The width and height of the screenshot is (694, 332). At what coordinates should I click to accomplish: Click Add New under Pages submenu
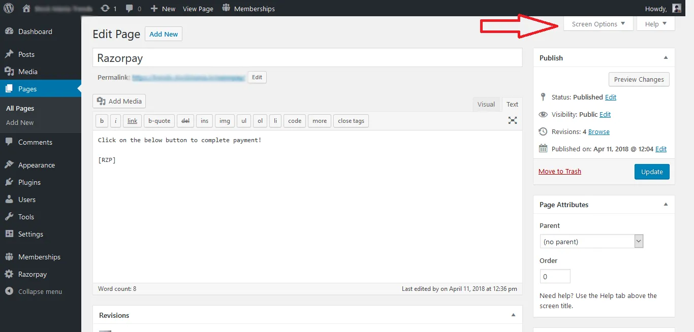pos(20,122)
